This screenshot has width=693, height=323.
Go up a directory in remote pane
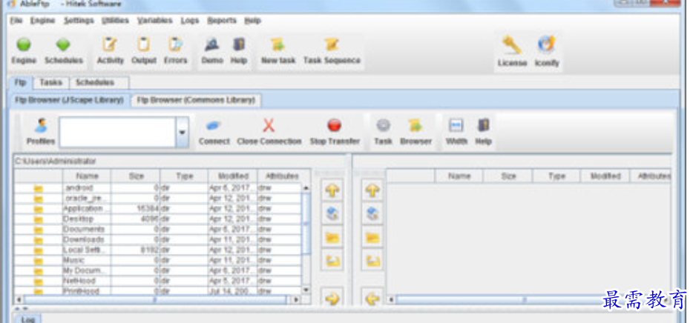point(373,190)
